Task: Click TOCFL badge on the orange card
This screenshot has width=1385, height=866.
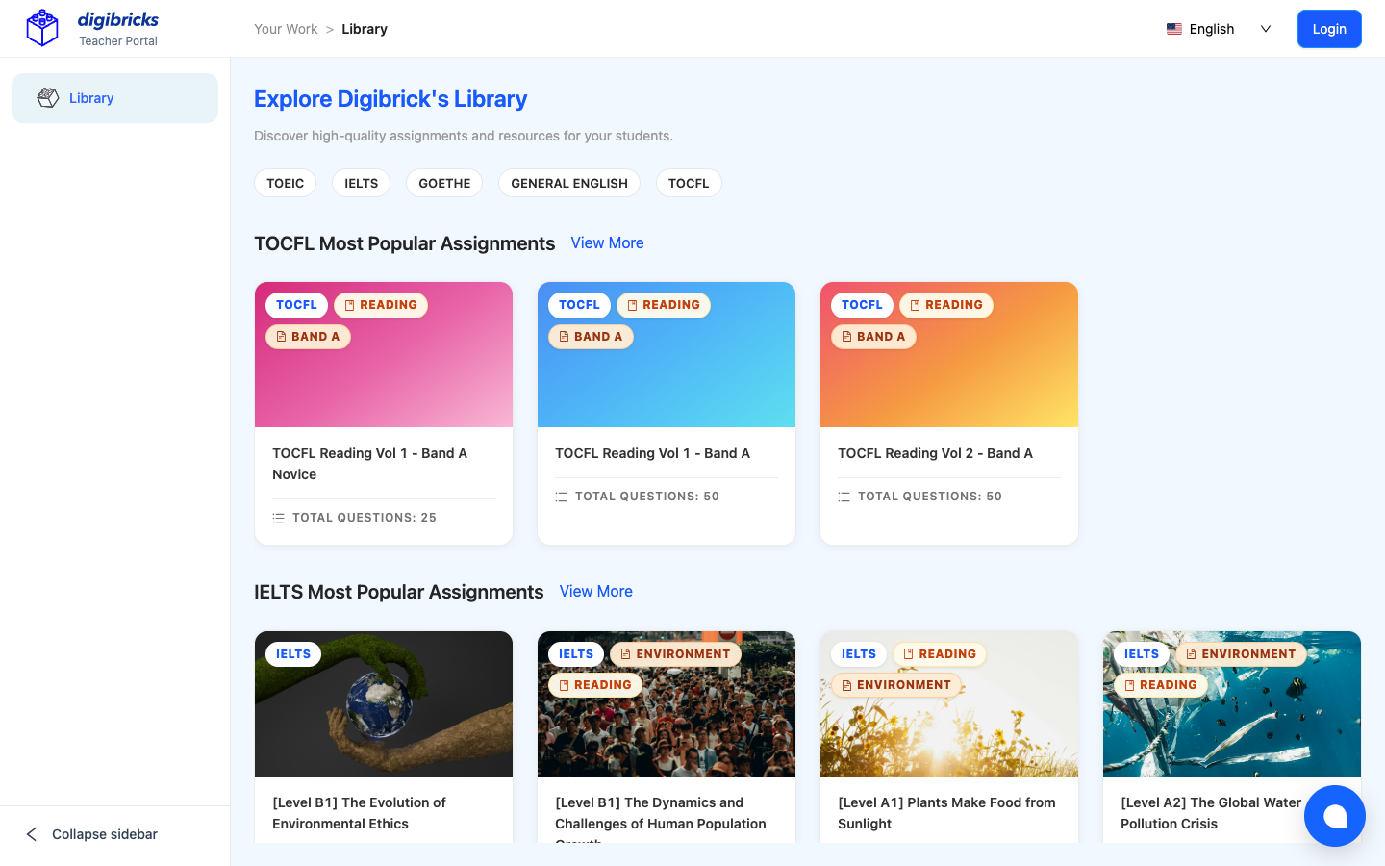Action: (862, 305)
